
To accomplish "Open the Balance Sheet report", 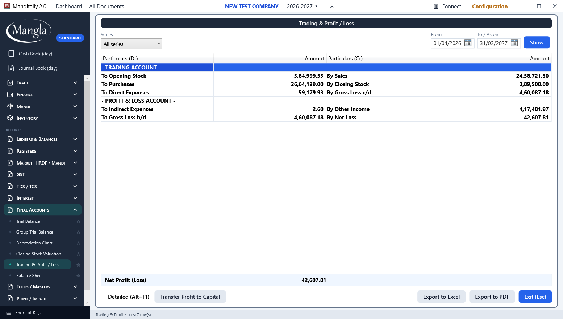I will pyautogui.click(x=30, y=276).
